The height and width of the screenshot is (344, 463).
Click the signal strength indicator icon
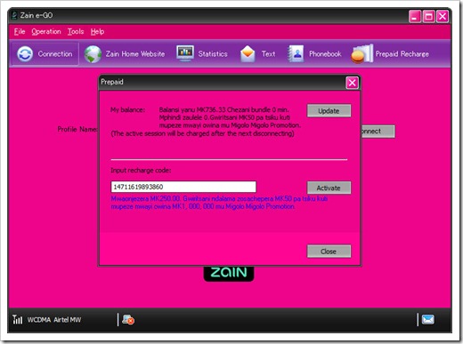(x=18, y=319)
